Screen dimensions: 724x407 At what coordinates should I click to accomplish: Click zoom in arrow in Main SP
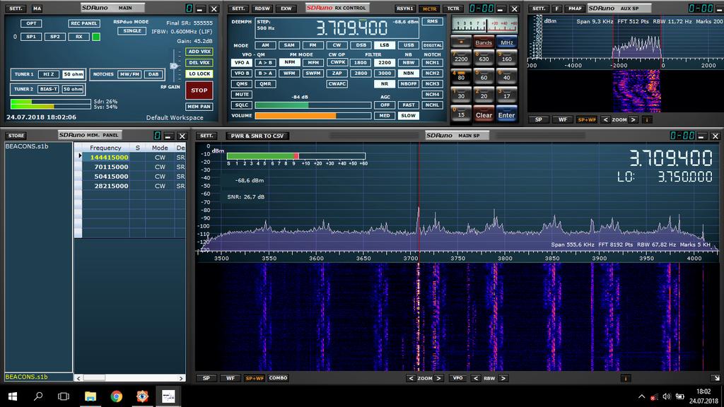pos(438,378)
